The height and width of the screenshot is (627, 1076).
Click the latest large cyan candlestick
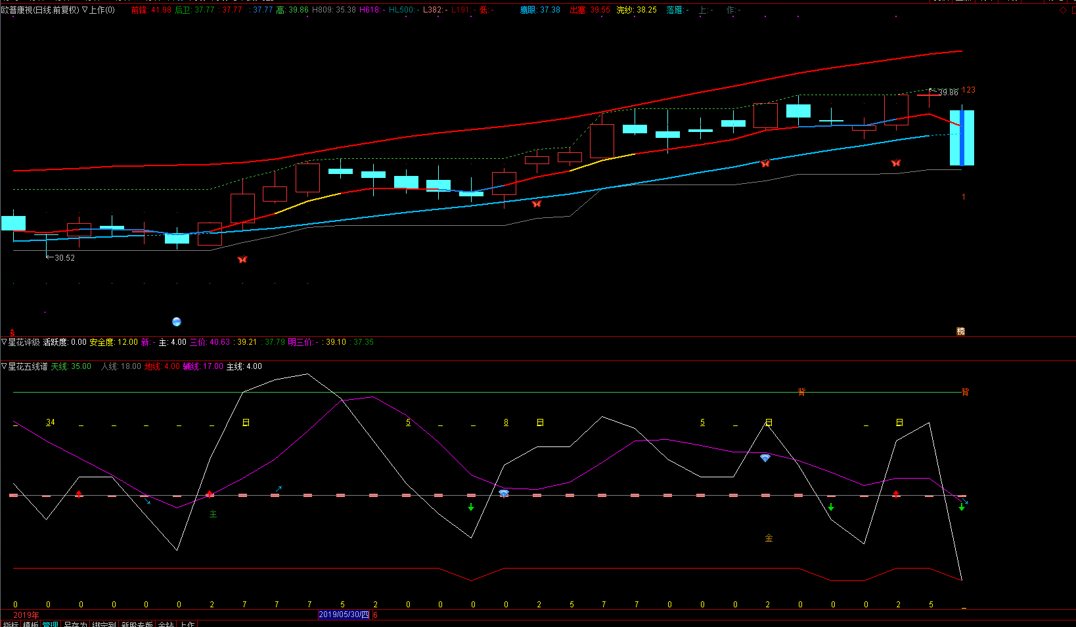[x=962, y=137]
